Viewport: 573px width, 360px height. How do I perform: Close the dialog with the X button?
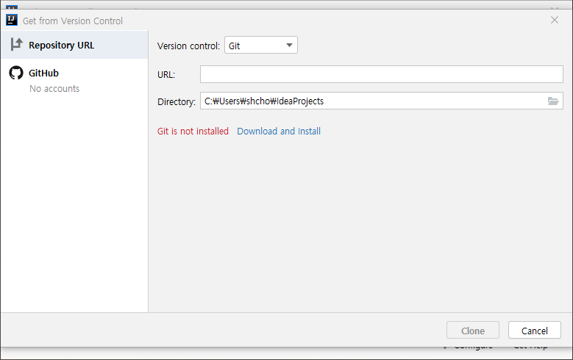[555, 20]
